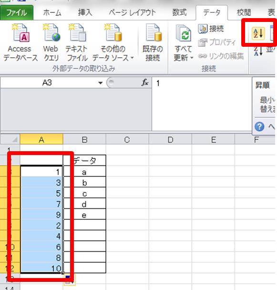277x290 pixels.
Task: Select column B header
Action: click(x=84, y=139)
